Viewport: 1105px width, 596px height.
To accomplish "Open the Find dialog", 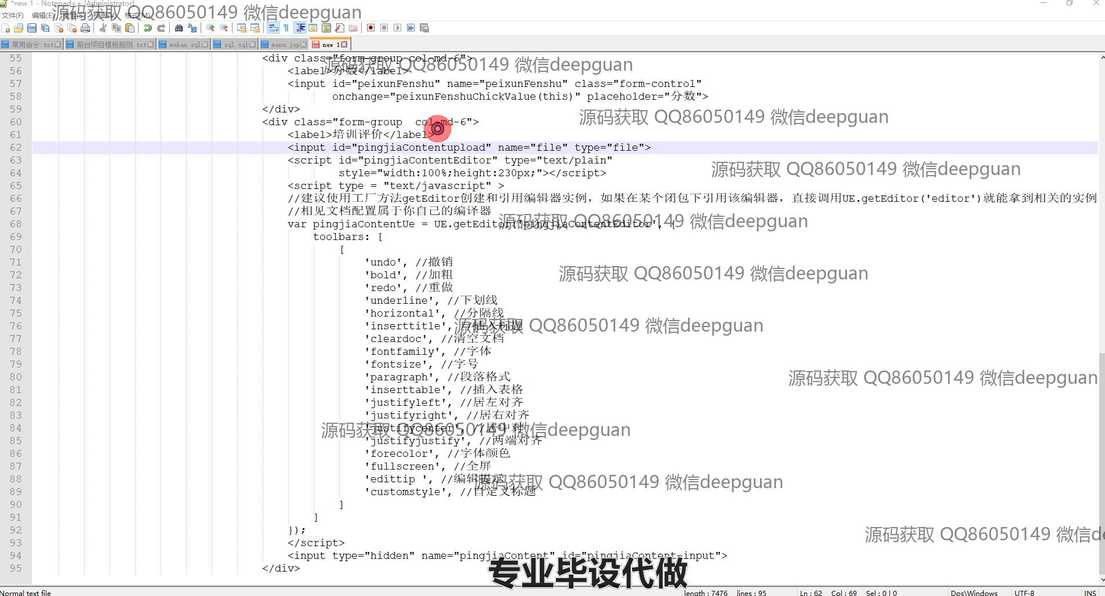I will [178, 28].
